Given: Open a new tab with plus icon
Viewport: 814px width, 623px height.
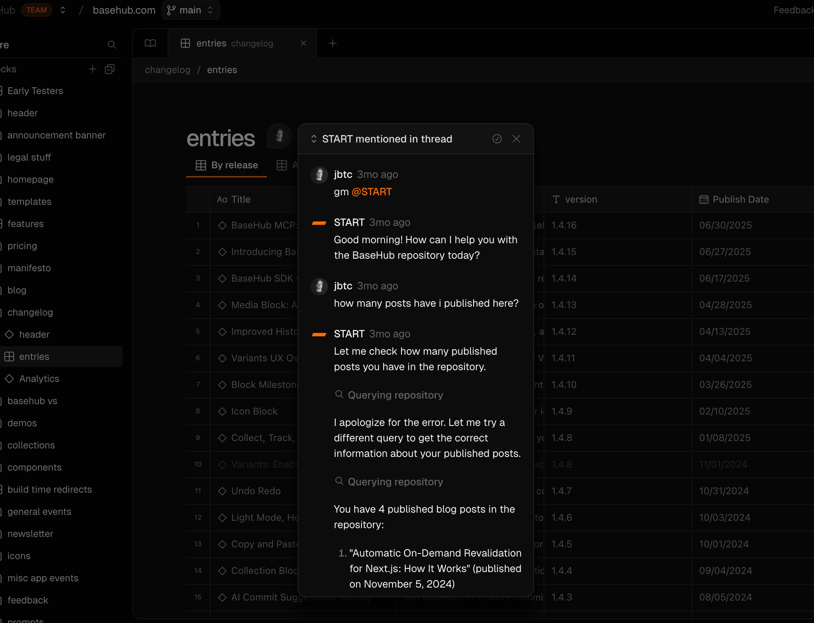Looking at the screenshot, I should (x=332, y=44).
